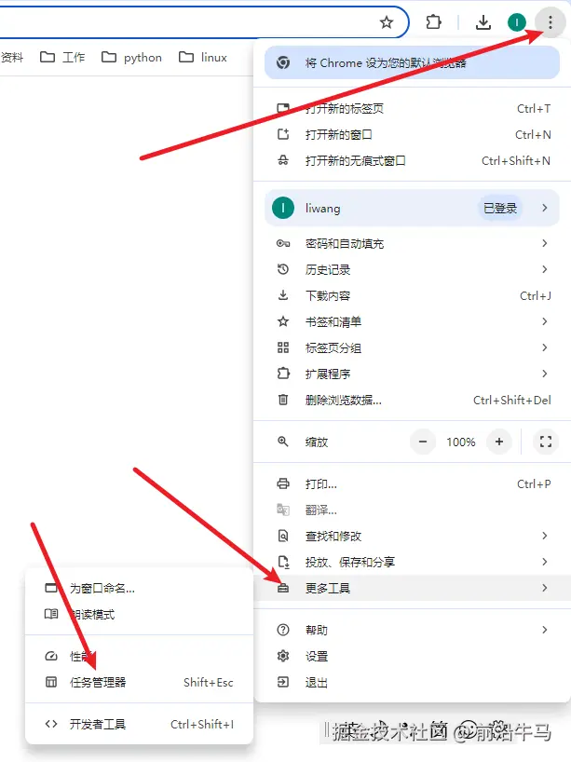Increase zoom with the plus button
Viewport: 571px width, 762px height.
499,442
